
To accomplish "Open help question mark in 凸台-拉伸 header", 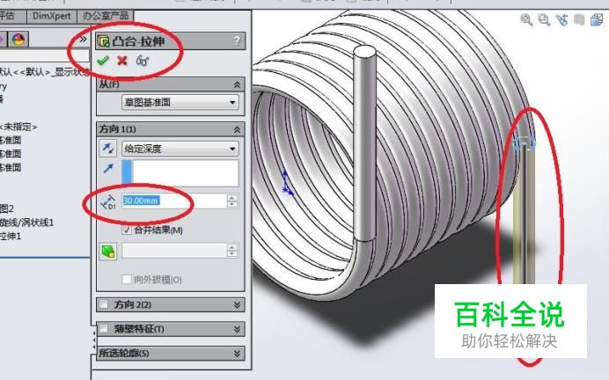I will point(237,40).
